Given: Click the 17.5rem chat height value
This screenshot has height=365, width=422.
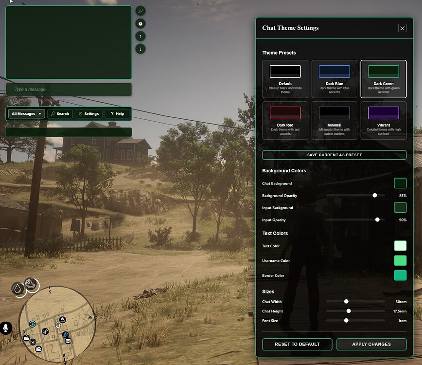Looking at the screenshot, I should (x=400, y=311).
